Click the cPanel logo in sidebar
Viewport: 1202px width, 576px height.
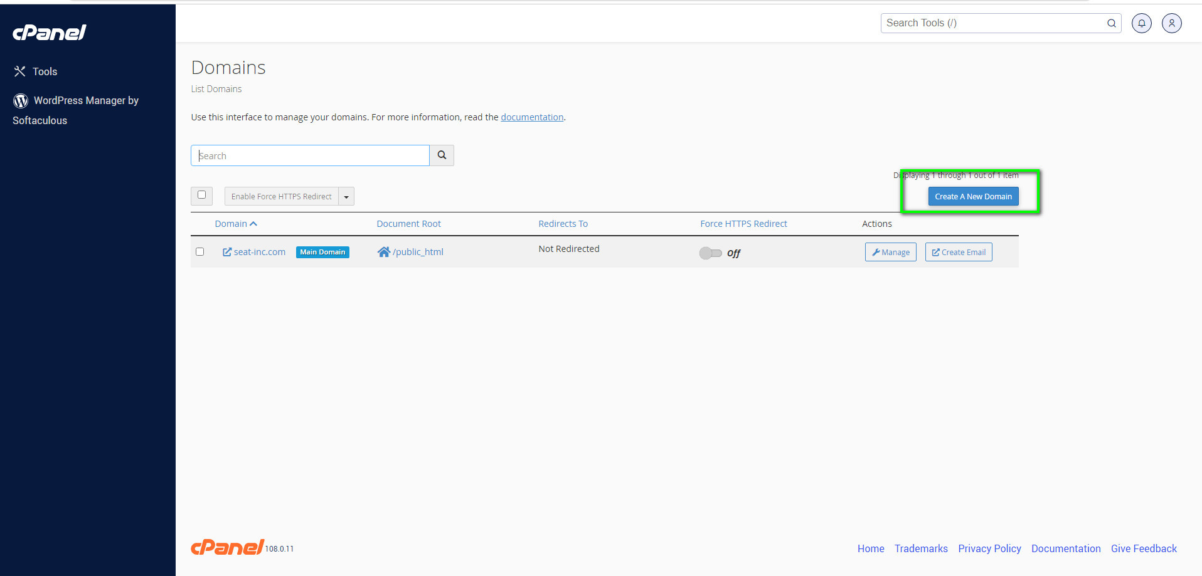point(50,33)
